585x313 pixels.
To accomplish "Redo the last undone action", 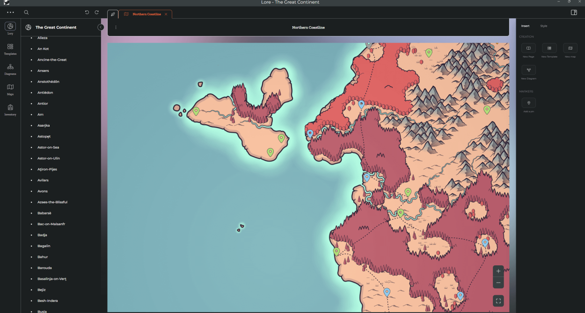I will pyautogui.click(x=97, y=13).
